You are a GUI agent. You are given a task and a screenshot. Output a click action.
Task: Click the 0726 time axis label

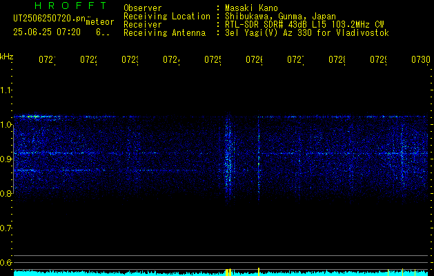255,60
